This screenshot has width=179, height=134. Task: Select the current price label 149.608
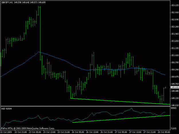[x=175, y=87]
